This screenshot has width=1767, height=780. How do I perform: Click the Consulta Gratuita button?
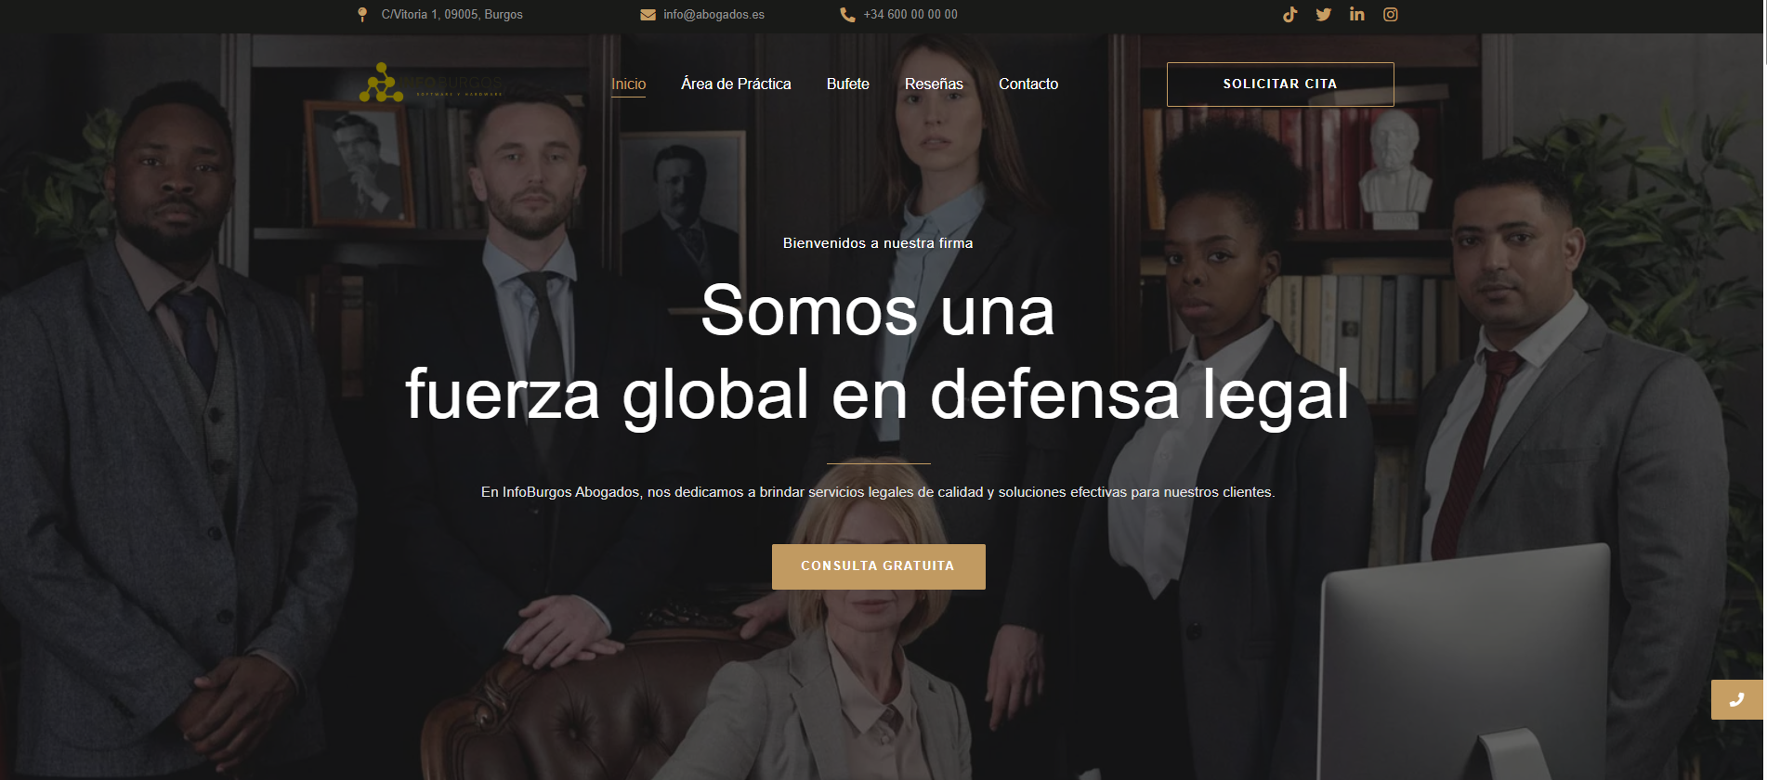tap(878, 566)
